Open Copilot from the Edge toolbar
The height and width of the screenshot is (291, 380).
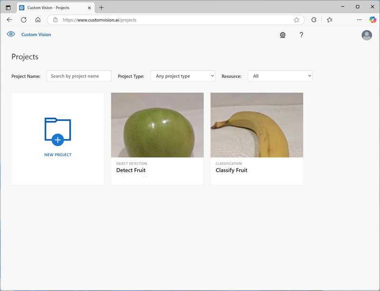coord(372,20)
